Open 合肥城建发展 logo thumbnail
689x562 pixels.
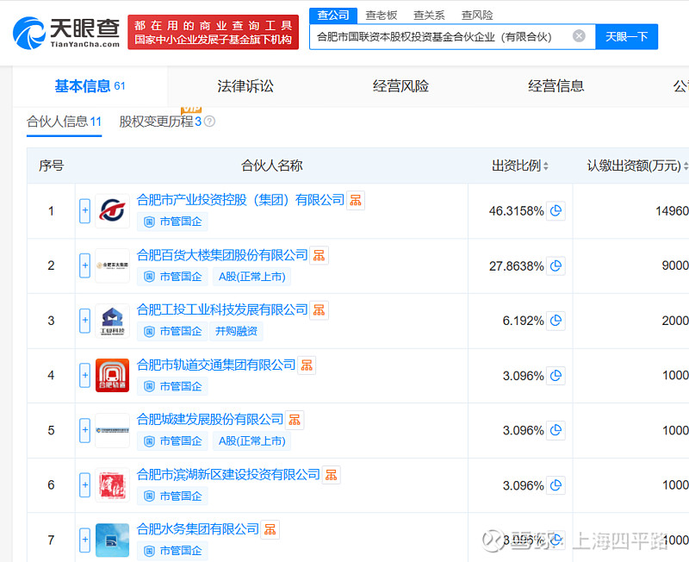coord(113,430)
